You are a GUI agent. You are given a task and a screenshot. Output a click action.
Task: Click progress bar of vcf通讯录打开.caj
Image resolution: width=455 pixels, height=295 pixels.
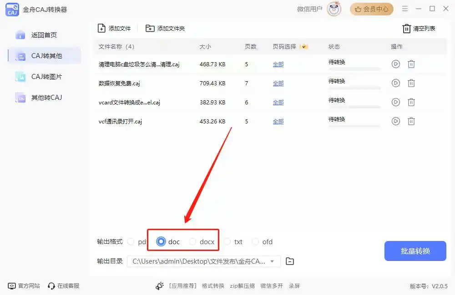click(x=354, y=126)
